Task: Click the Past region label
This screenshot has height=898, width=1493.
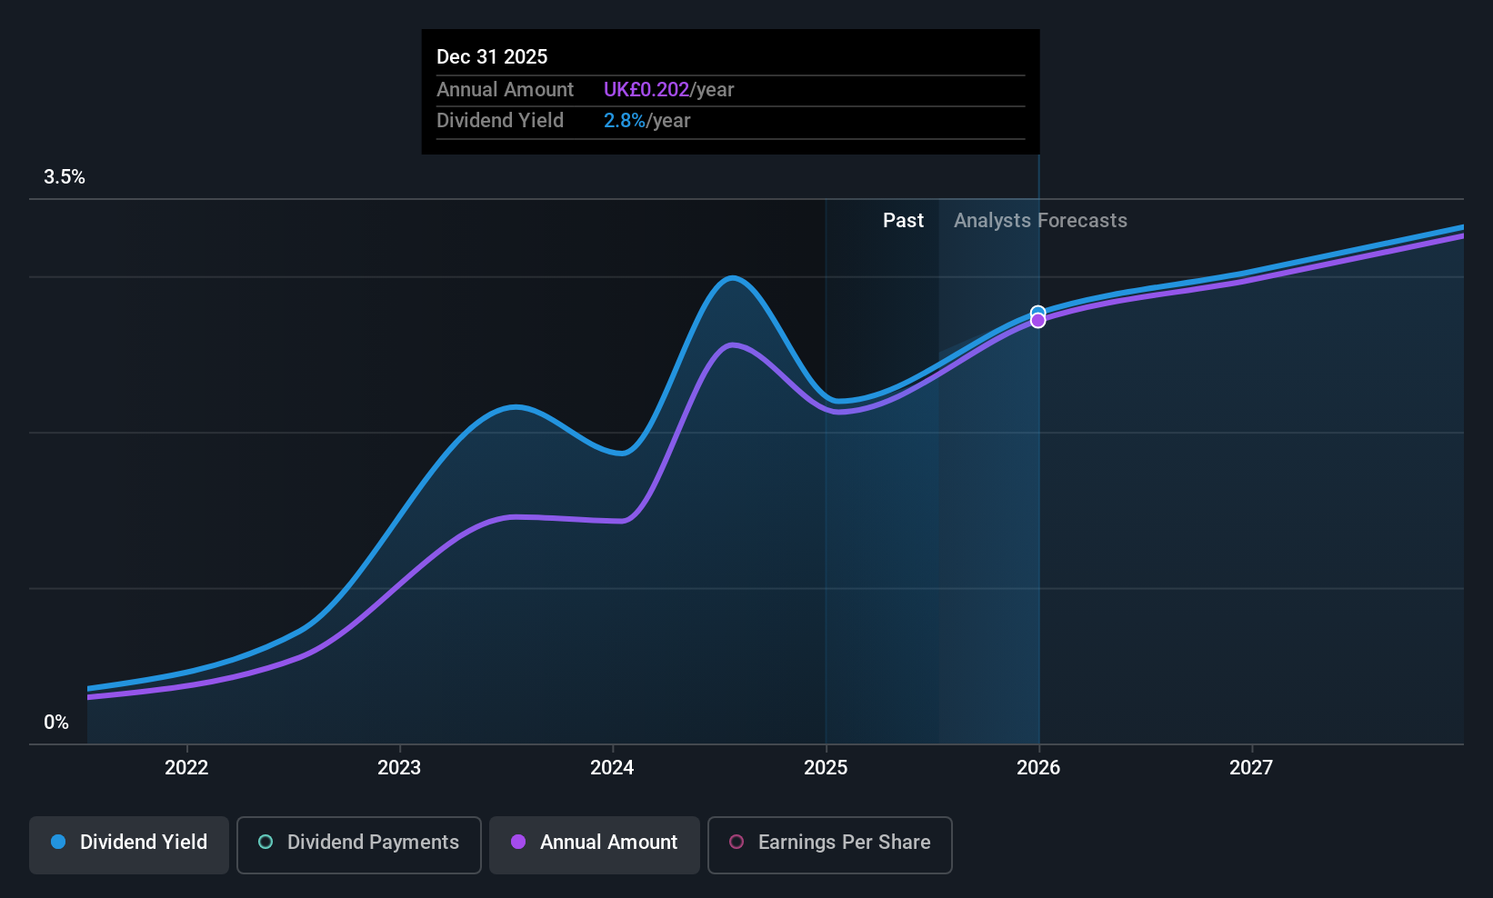Action: point(903,220)
